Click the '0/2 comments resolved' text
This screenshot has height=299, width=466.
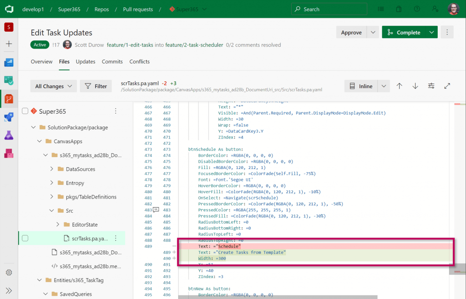pyautogui.click(x=253, y=45)
